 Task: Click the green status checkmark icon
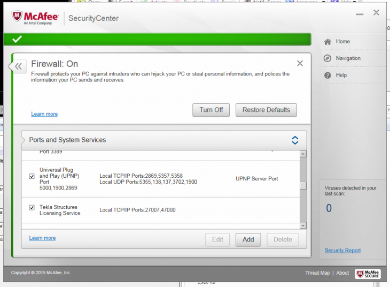click(17, 39)
